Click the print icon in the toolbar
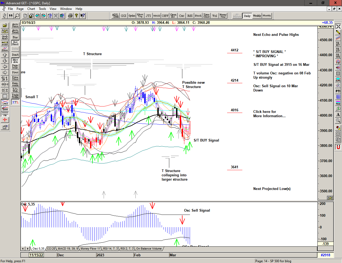Screen dimensions: 342x263 coord(70,16)
